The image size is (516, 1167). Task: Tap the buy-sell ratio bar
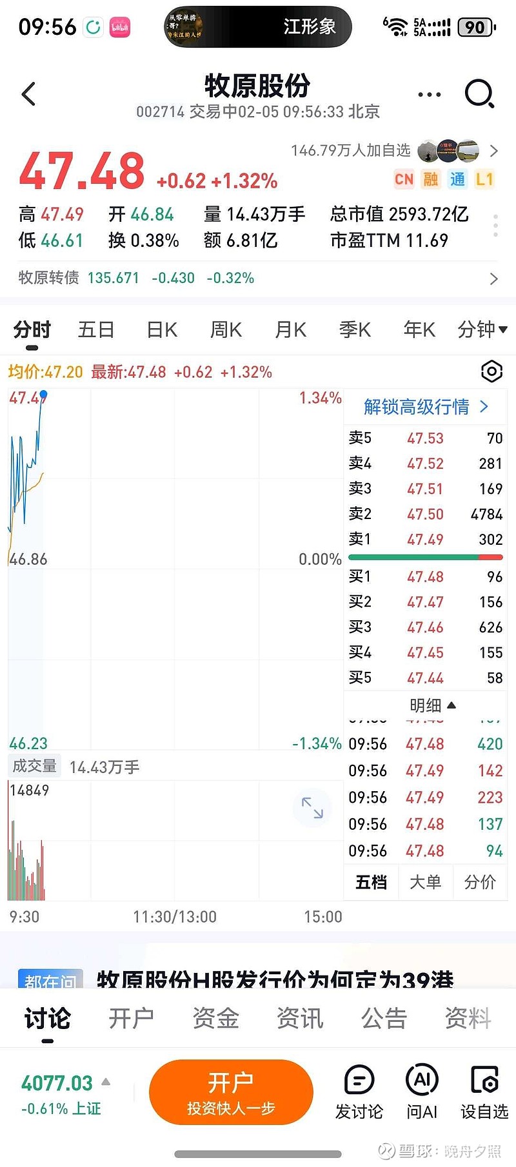point(426,557)
